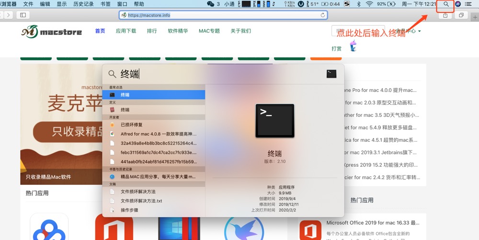Image resolution: width=479 pixels, height=240 pixels.
Task: Open the Bluetooth status menu
Action: [x=359, y=4]
